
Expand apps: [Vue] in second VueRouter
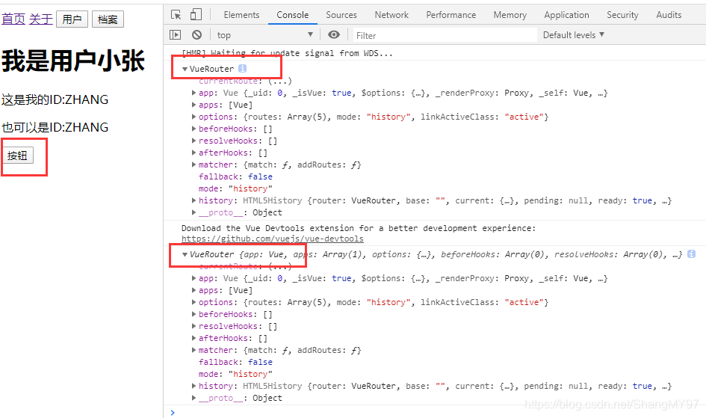click(x=193, y=290)
